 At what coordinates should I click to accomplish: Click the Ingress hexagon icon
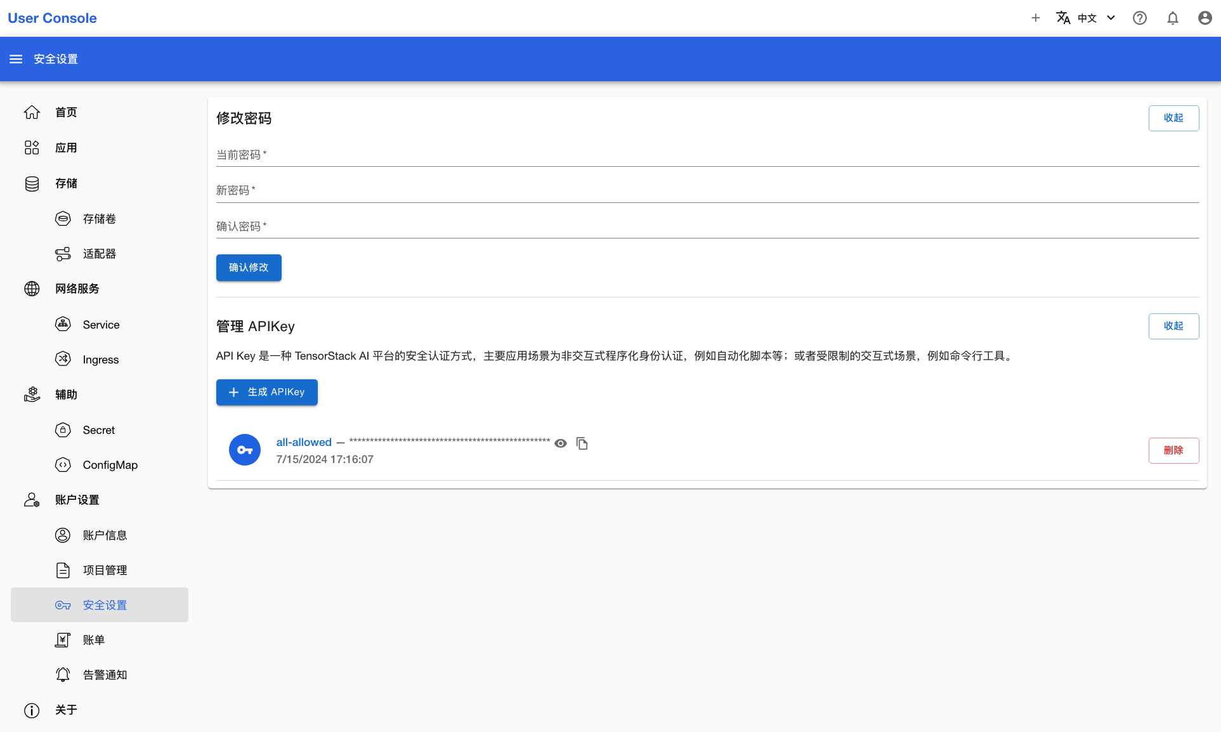tap(63, 359)
